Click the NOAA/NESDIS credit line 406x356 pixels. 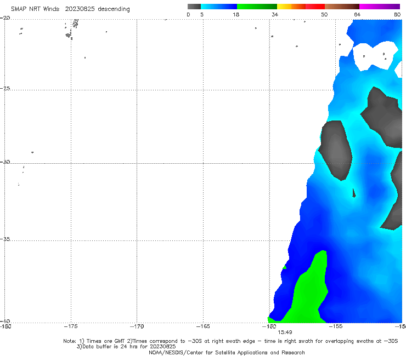tap(227, 353)
